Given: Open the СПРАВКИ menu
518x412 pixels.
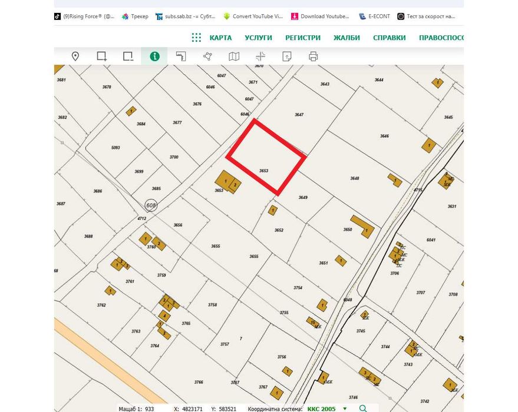Looking at the screenshot, I should coord(389,38).
